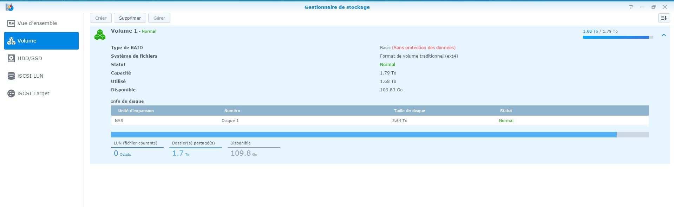Click the Créer button
The height and width of the screenshot is (207, 674).
pyautogui.click(x=101, y=18)
